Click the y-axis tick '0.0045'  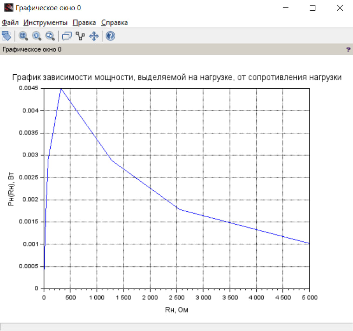click(29, 88)
